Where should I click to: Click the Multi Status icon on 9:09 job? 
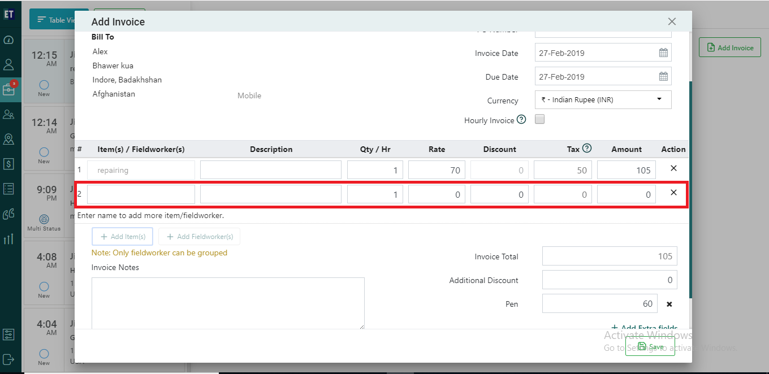tap(44, 219)
